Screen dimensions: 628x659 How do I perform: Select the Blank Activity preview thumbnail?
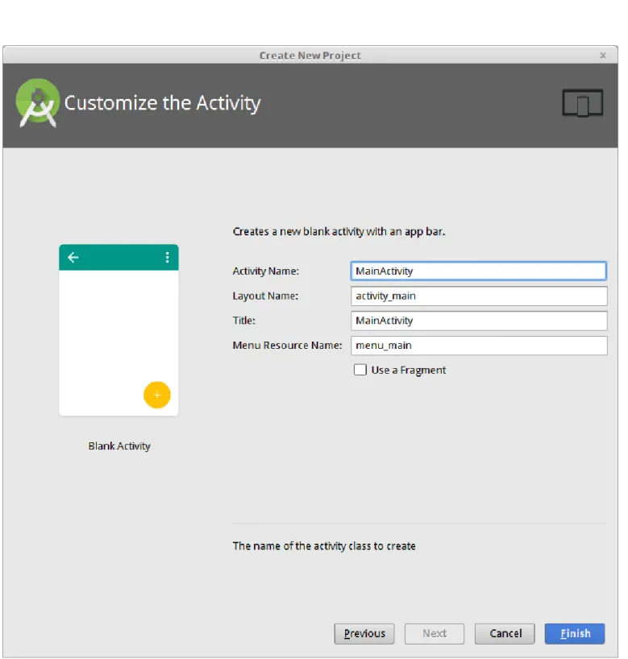pyautogui.click(x=119, y=330)
